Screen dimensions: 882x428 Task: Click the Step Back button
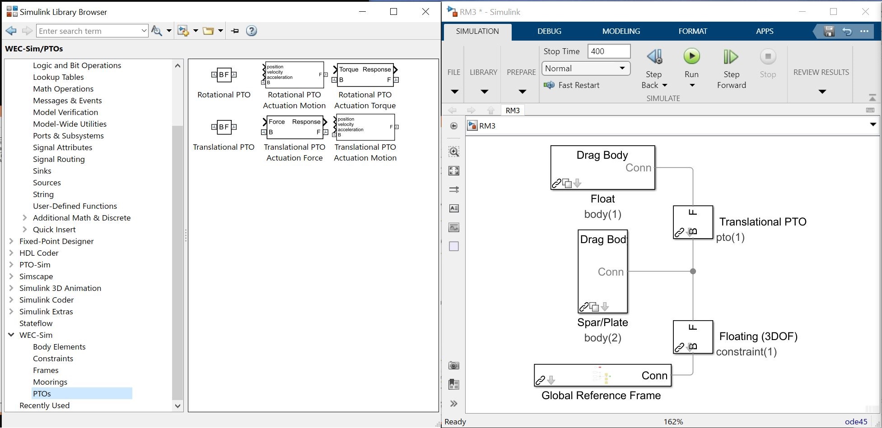(654, 57)
